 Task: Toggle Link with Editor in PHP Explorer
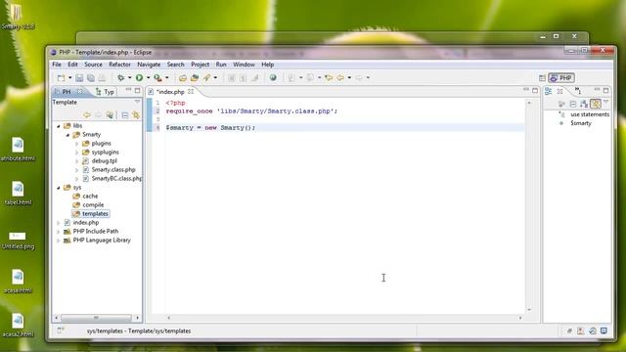coord(136,115)
